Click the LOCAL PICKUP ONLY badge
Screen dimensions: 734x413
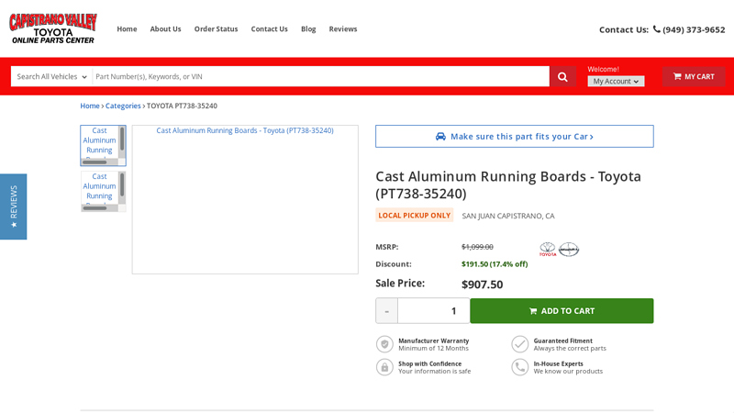pos(415,216)
